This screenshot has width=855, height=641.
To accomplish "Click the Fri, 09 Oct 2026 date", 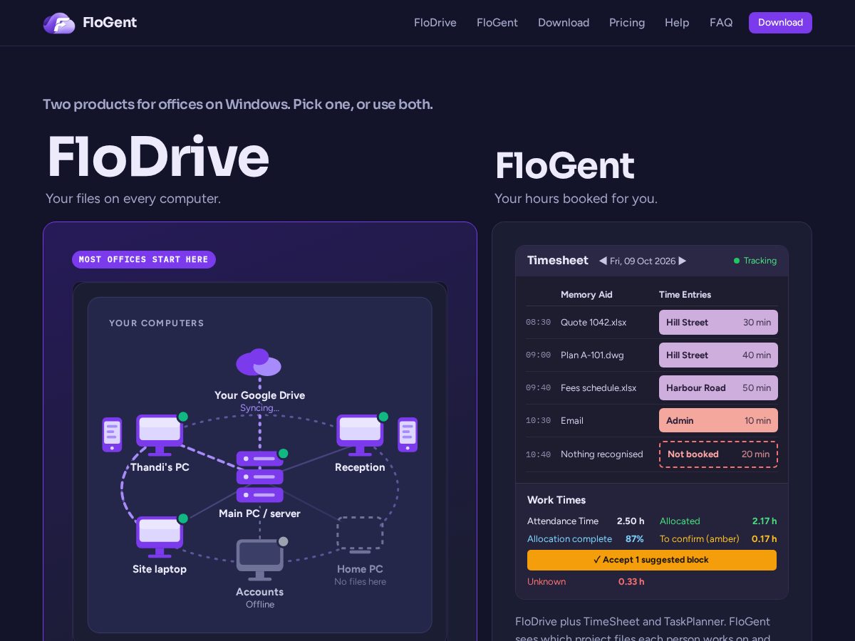I will (x=643, y=261).
